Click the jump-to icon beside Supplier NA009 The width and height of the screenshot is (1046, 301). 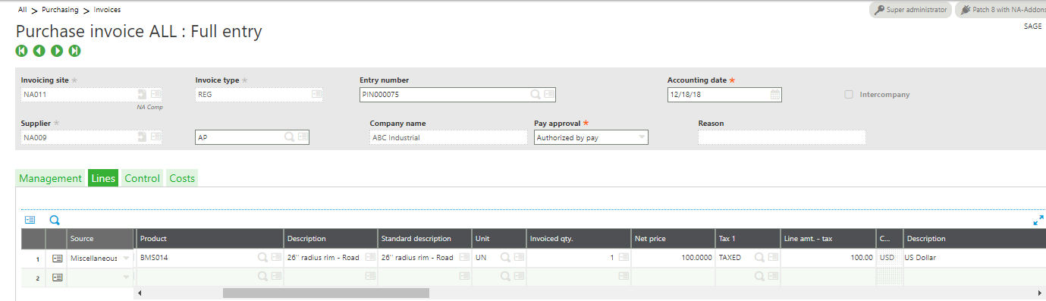[x=142, y=137]
